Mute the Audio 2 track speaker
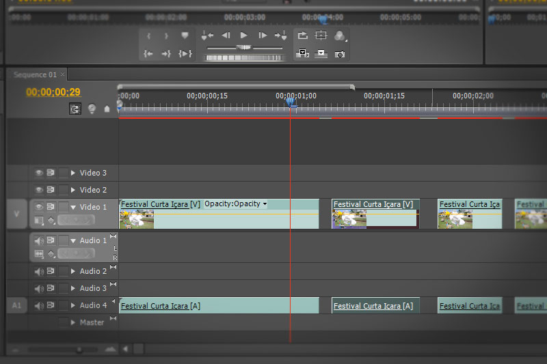 (39, 271)
